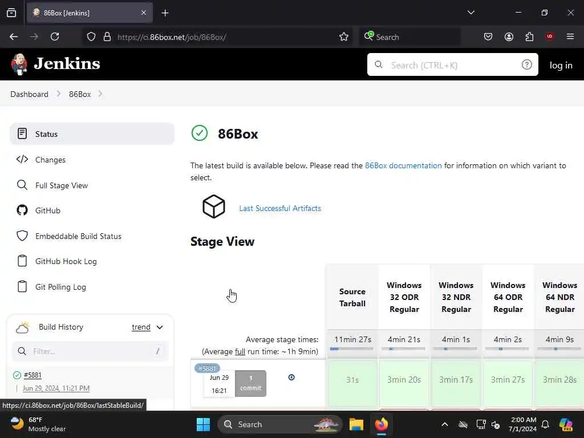Click the Windows 64 ODR 3min 27s cell

(x=508, y=382)
